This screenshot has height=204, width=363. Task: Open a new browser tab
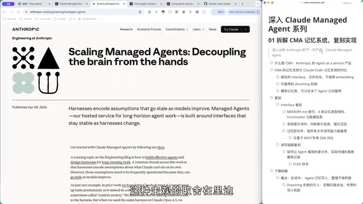pyautogui.click(x=242, y=4)
